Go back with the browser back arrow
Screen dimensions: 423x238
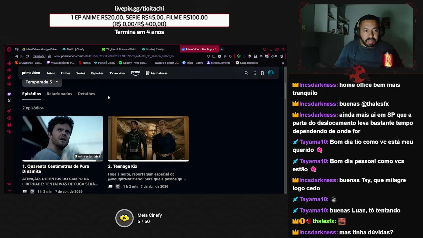click(16, 56)
